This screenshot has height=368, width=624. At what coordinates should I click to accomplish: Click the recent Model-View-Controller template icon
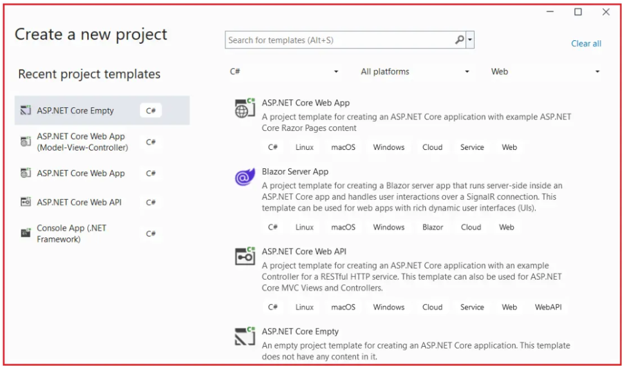(x=26, y=142)
